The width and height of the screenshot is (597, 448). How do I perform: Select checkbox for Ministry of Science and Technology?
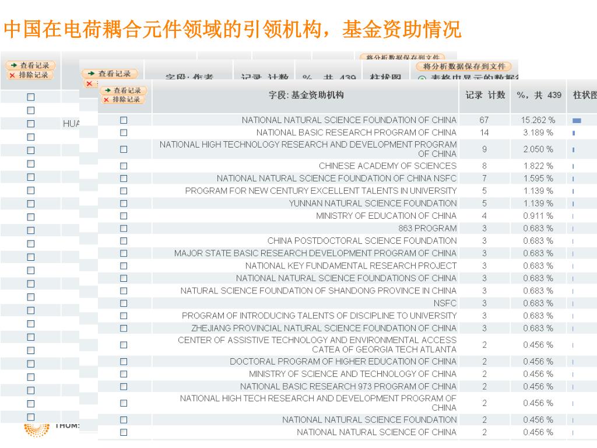click(124, 374)
